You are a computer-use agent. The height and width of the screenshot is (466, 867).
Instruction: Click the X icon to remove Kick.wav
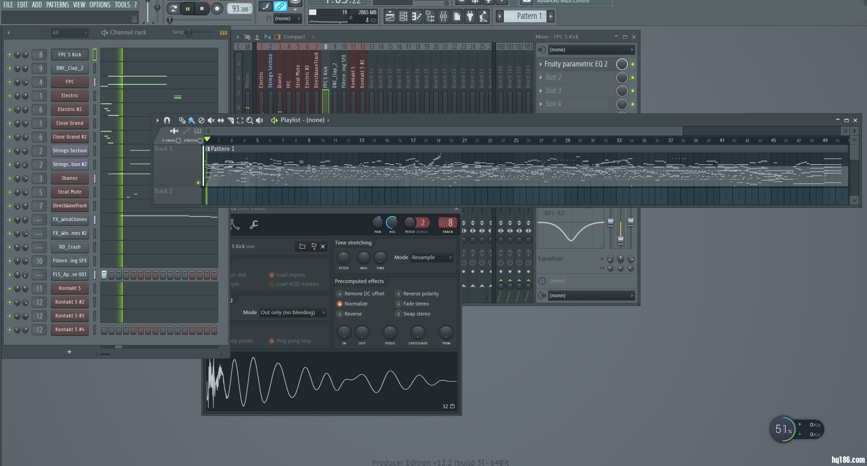coord(323,246)
